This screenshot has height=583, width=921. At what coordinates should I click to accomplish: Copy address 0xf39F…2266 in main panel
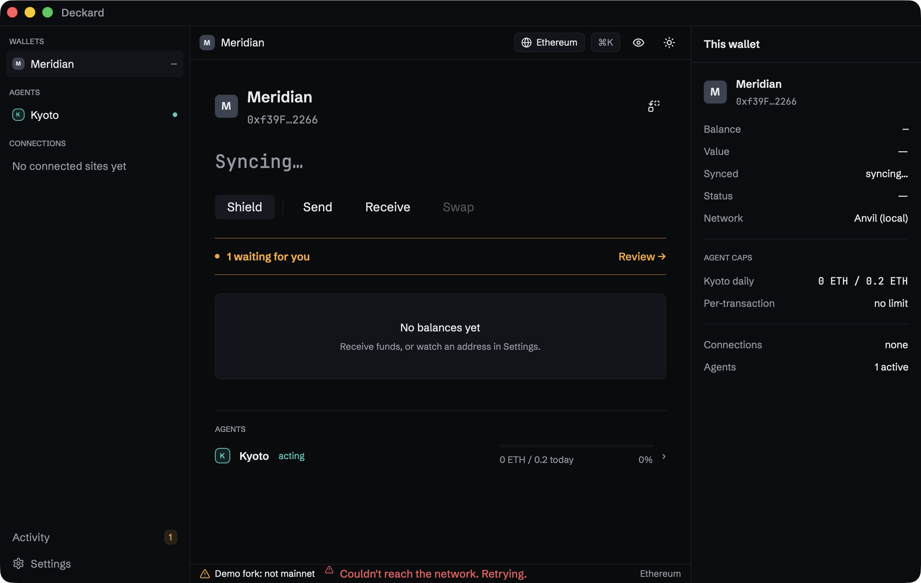(x=282, y=120)
